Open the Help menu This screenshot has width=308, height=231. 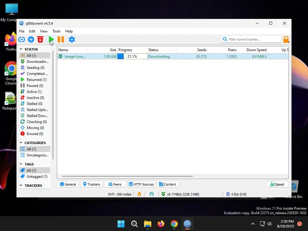pos(69,31)
